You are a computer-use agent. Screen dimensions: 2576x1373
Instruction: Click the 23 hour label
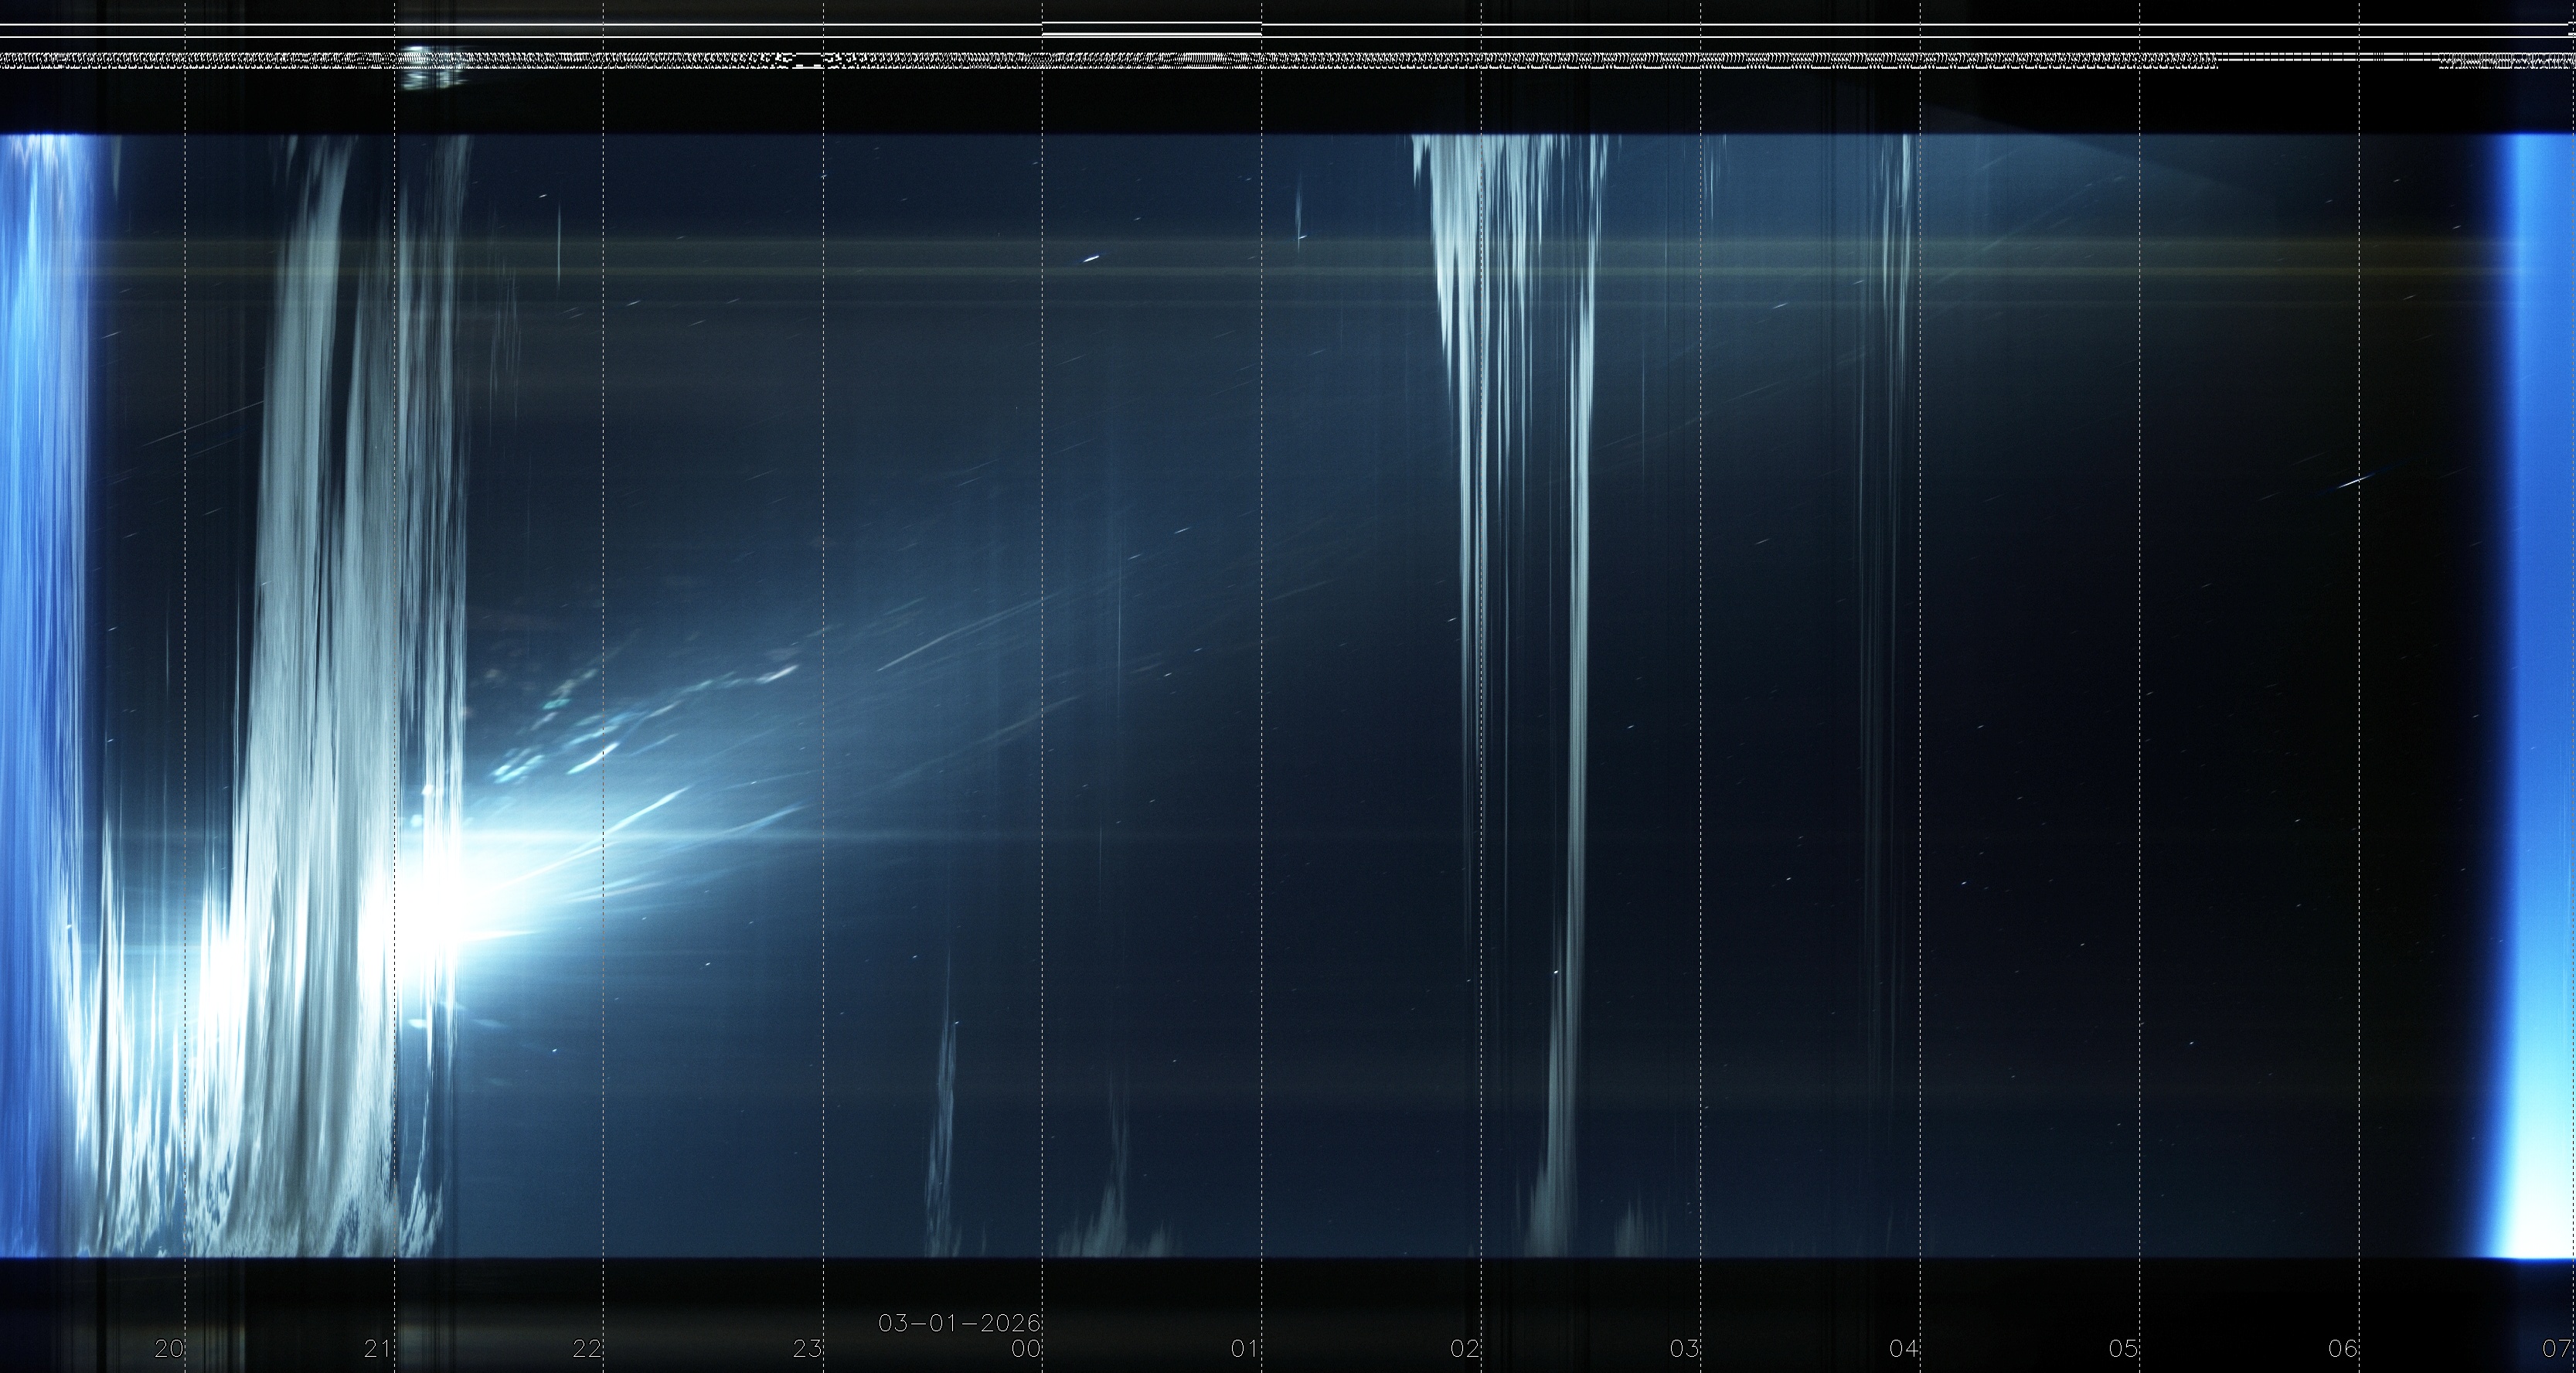807,1348
